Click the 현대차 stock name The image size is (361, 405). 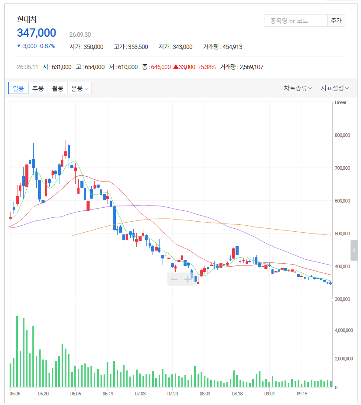(27, 19)
